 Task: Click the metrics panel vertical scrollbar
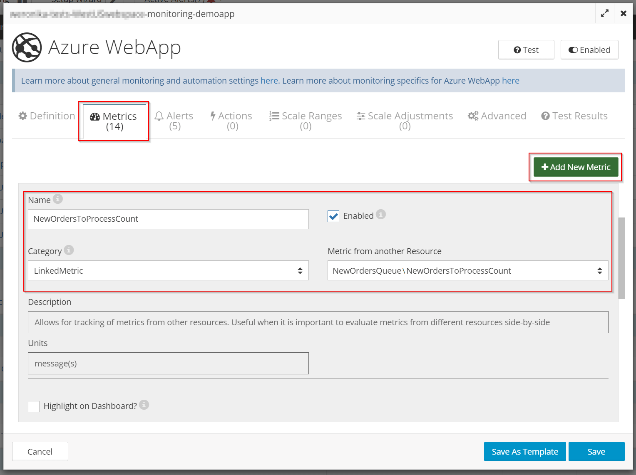(x=621, y=258)
